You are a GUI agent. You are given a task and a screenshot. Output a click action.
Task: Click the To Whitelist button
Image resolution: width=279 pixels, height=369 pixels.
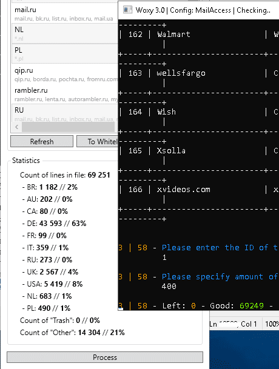click(x=98, y=141)
